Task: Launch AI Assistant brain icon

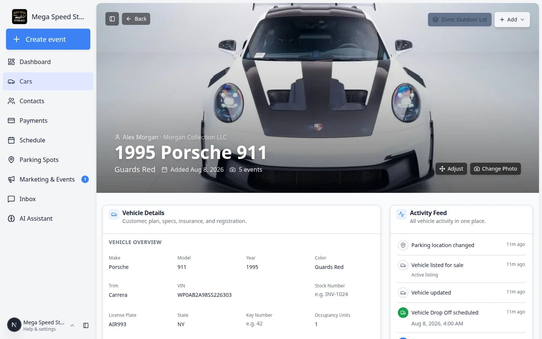Action: pyautogui.click(x=11, y=218)
